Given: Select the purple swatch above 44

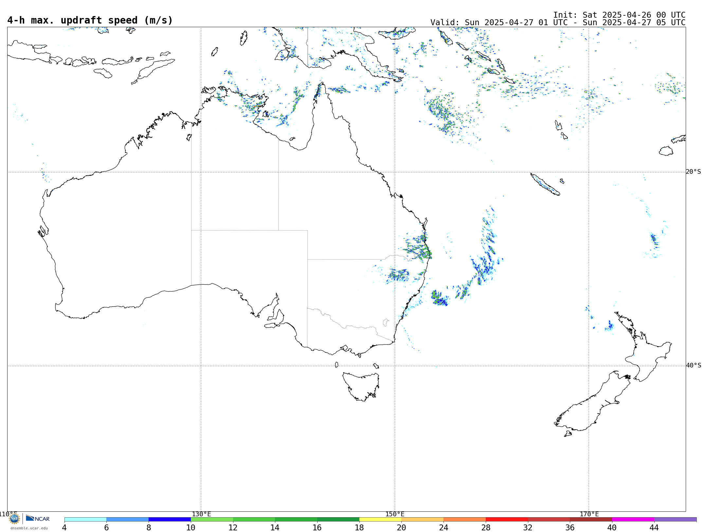Looking at the screenshot, I should [675, 519].
